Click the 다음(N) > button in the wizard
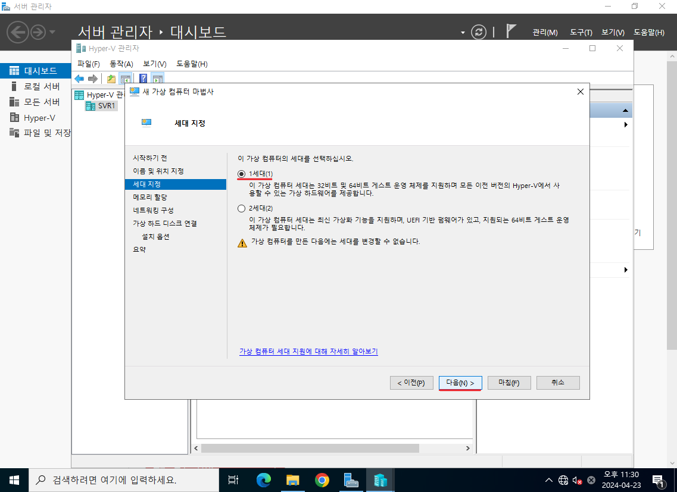The width and height of the screenshot is (677, 492). pyautogui.click(x=460, y=383)
